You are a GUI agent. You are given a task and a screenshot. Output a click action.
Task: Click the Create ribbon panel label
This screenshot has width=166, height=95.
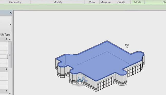121,2
